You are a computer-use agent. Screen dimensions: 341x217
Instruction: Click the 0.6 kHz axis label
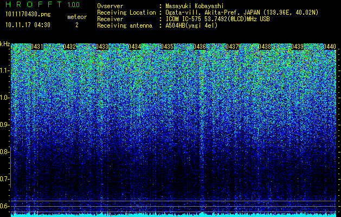coord(4,206)
